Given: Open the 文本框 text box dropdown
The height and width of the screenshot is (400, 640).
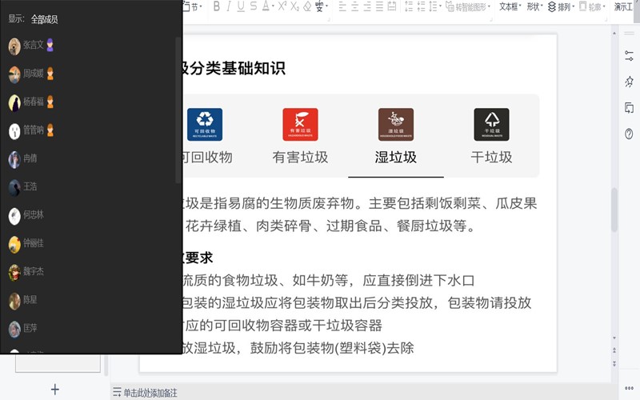Looking at the screenshot, I should [x=510, y=6].
